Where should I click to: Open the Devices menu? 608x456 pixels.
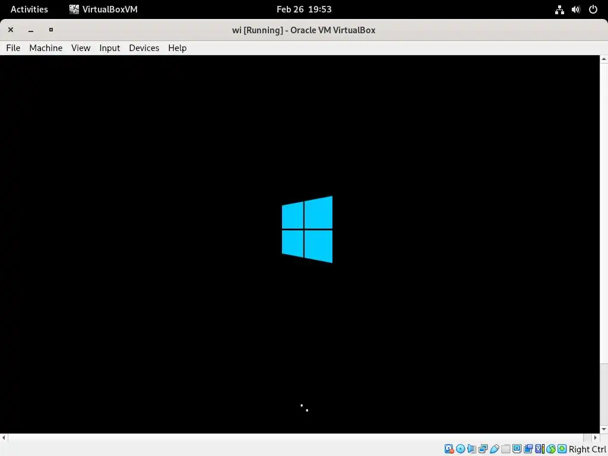tap(144, 47)
